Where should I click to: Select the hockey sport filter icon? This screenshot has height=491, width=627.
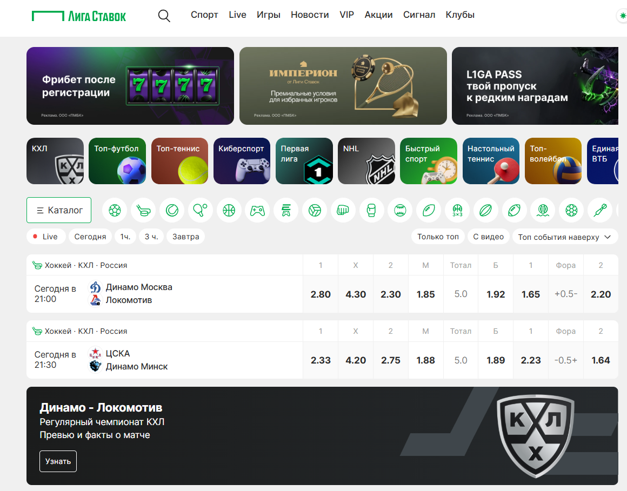[x=143, y=210]
